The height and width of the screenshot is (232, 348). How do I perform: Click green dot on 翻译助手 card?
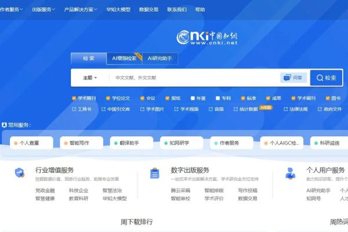point(116,143)
